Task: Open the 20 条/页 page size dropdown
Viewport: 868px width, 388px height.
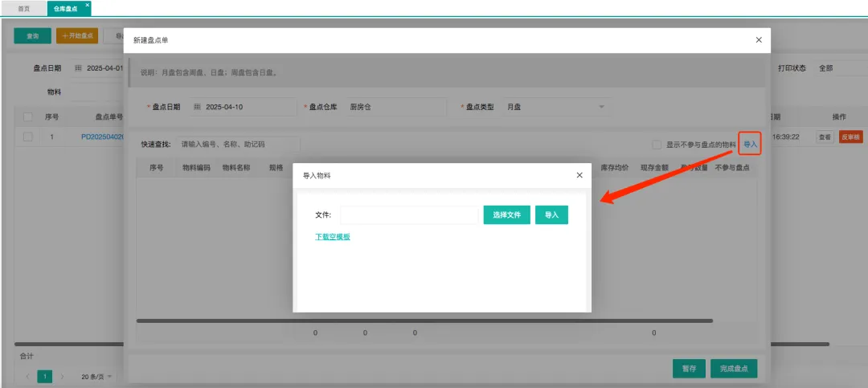Action: click(x=97, y=376)
